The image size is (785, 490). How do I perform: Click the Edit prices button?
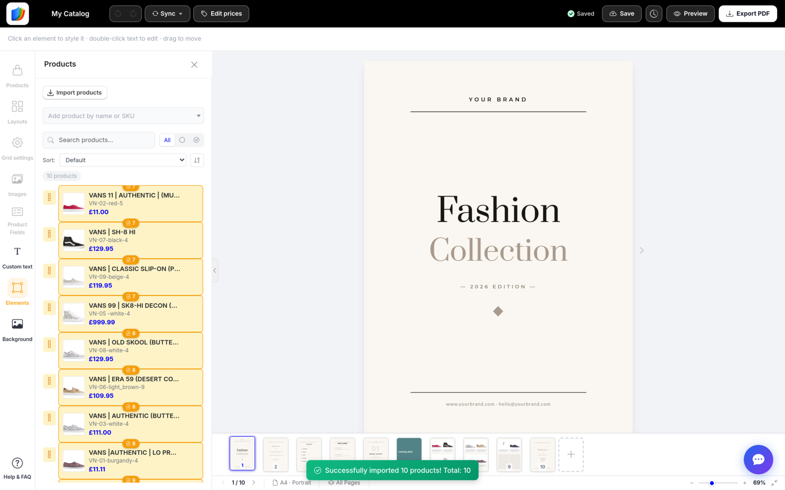point(221,14)
